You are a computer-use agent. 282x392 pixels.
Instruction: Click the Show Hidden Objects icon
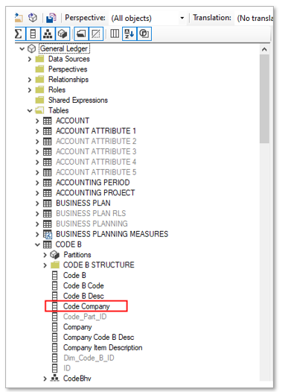coord(96,34)
